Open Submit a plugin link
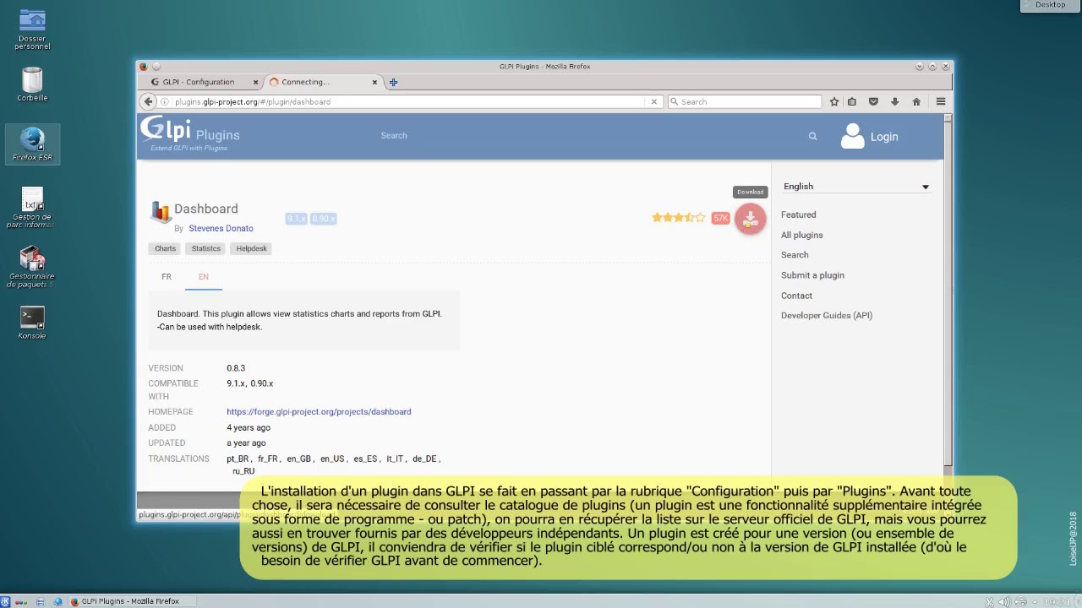Viewport: 1082px width, 608px height. point(812,275)
